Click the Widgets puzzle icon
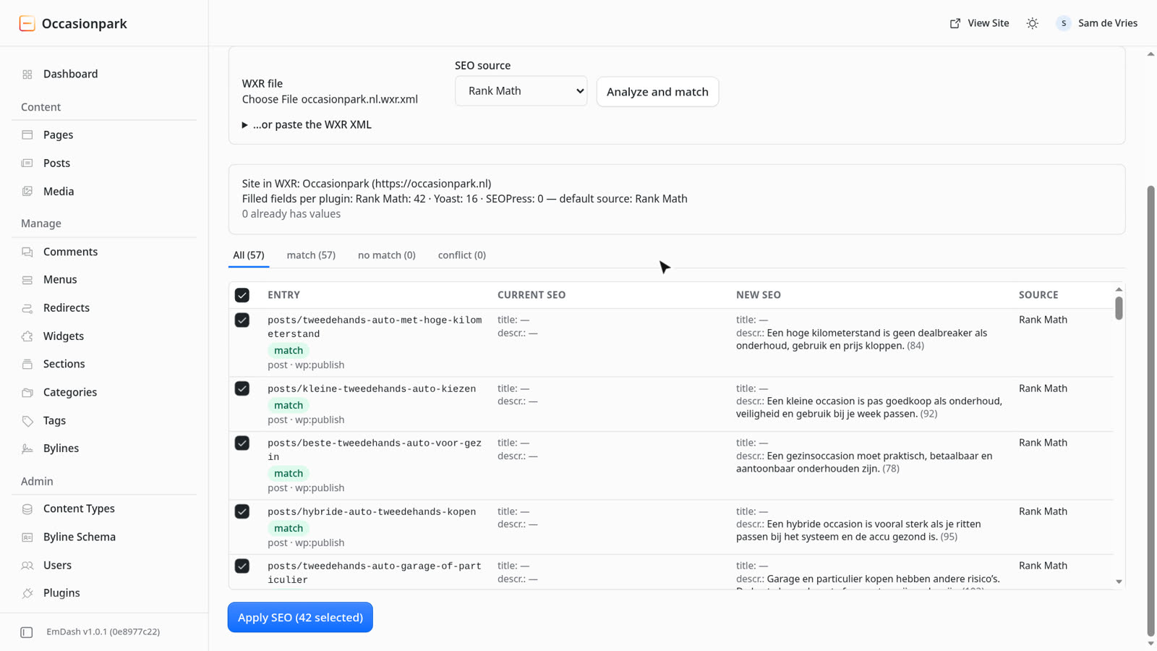1157x651 pixels. 27,336
